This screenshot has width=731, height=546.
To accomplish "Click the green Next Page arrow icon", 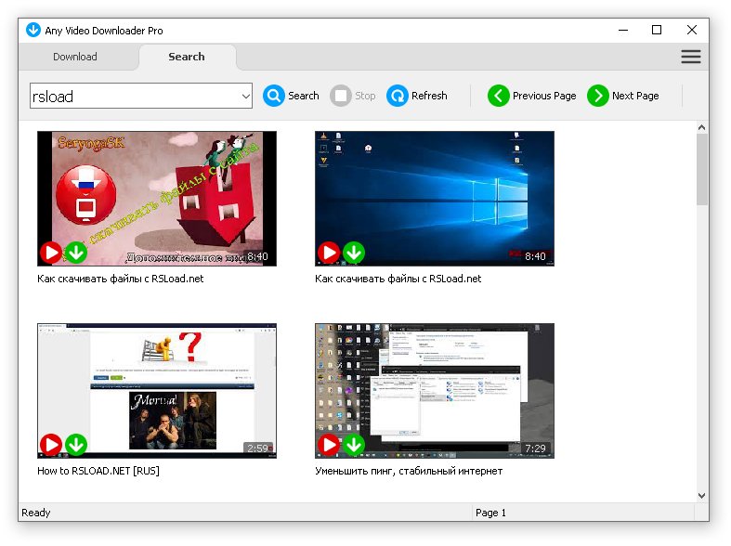I will (x=598, y=96).
